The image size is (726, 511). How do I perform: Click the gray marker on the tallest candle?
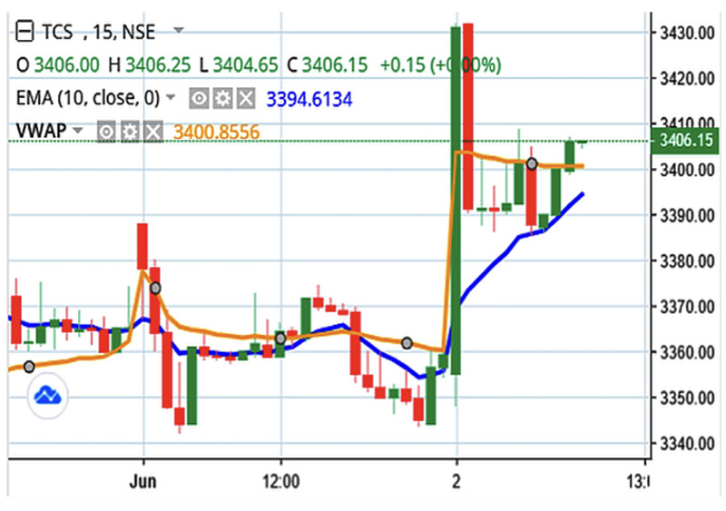[x=532, y=163]
